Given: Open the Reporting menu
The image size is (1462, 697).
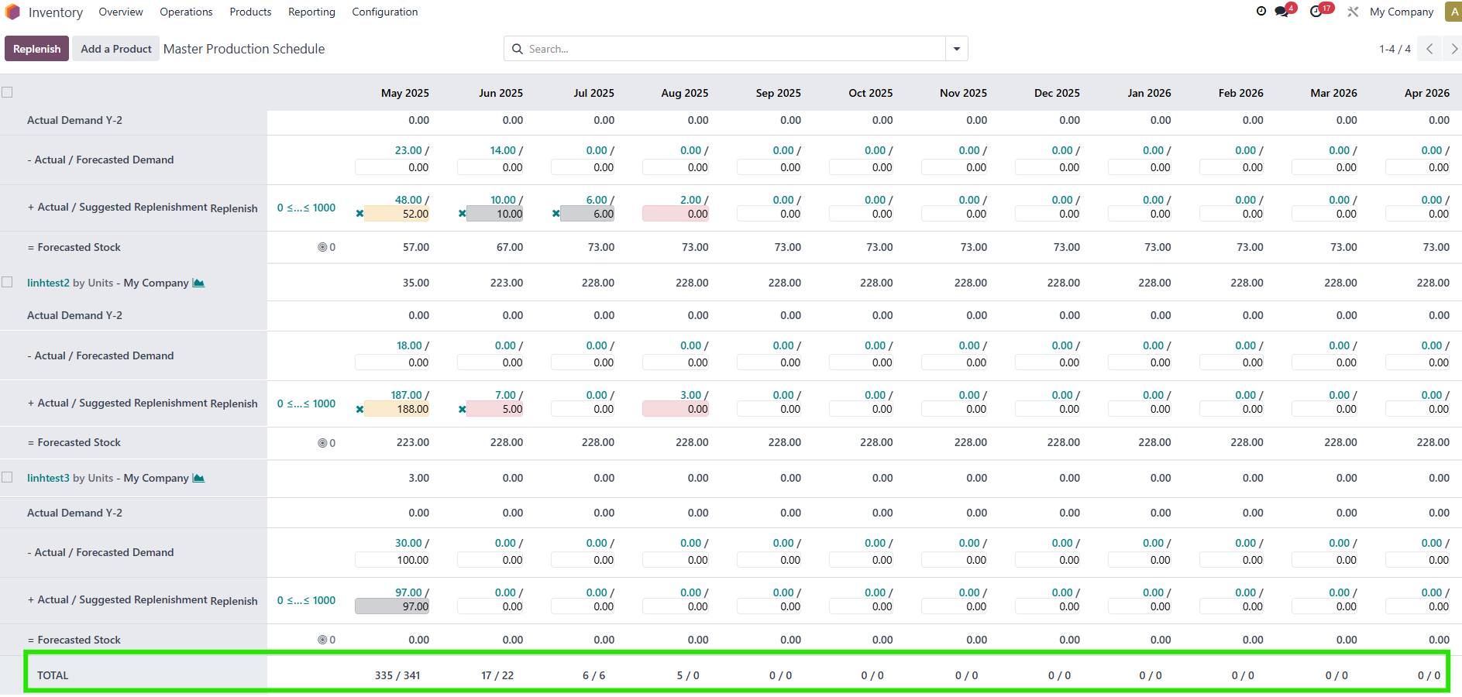Looking at the screenshot, I should (x=311, y=12).
